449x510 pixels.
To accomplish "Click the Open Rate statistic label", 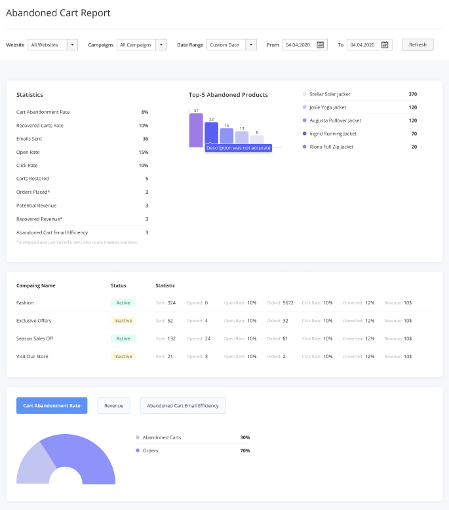I will [x=28, y=152].
